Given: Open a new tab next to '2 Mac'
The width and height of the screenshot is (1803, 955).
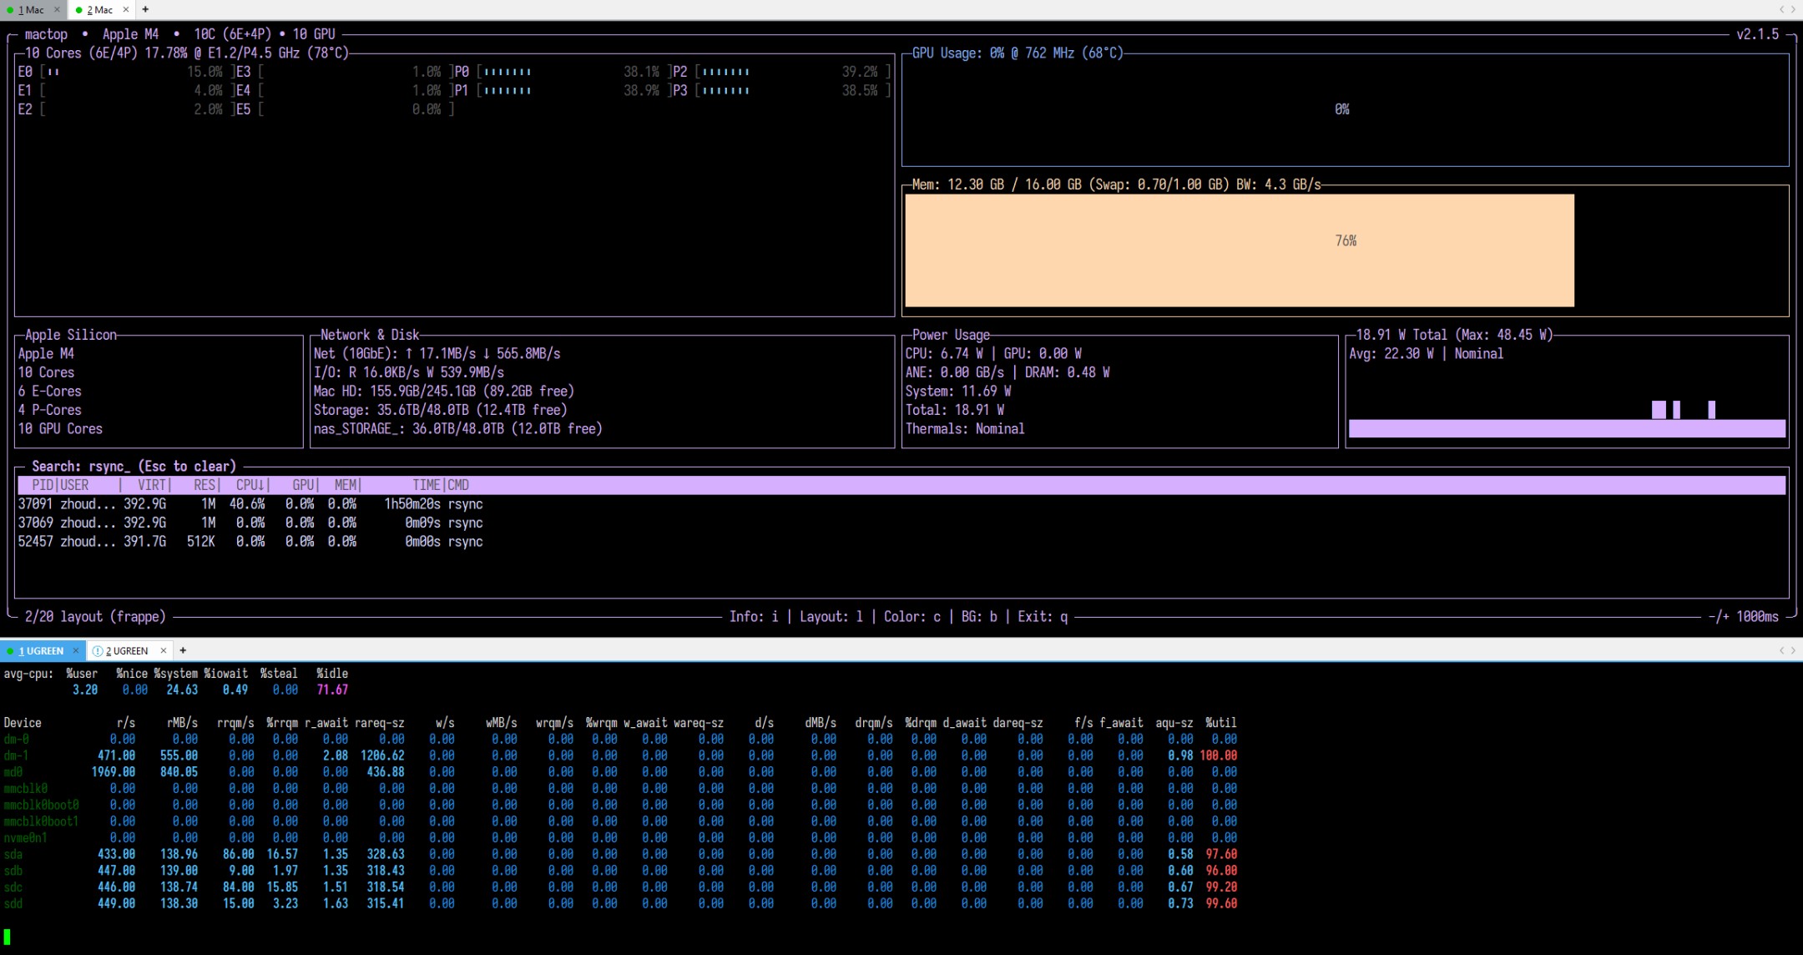Looking at the screenshot, I should pos(145,9).
